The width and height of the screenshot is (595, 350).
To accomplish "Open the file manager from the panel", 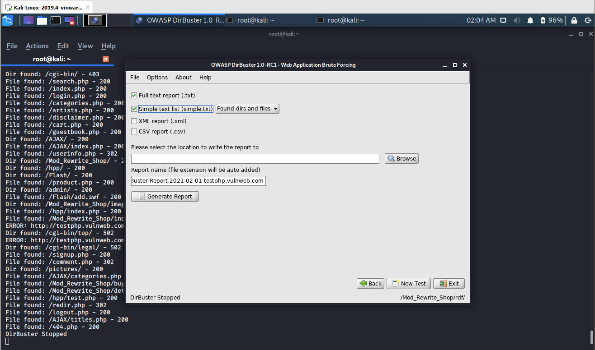I will click(42, 20).
